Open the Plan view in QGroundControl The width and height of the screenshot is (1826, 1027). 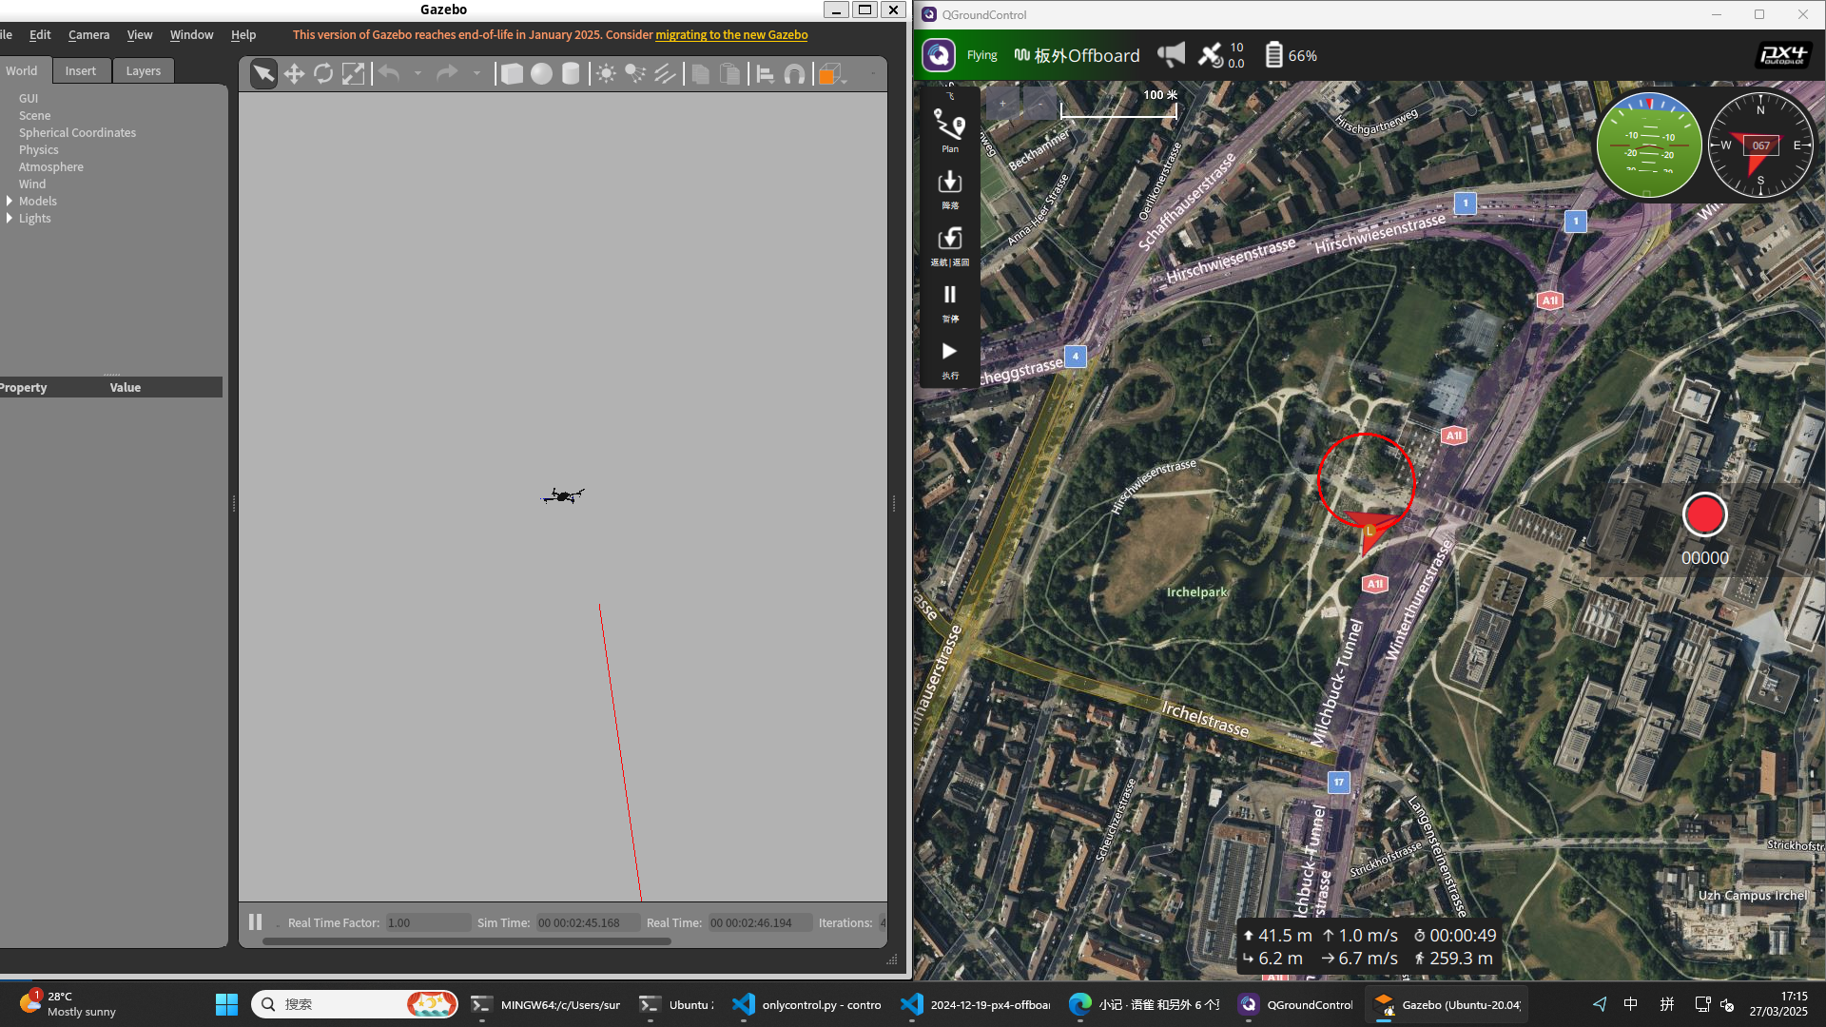pyautogui.click(x=949, y=130)
